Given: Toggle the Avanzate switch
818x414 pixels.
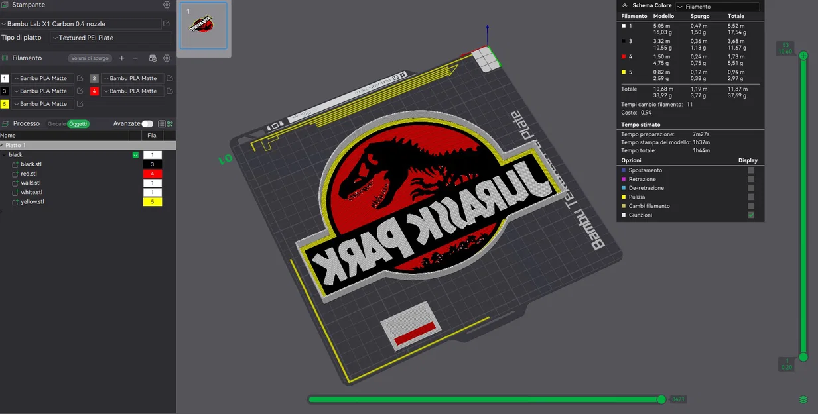Looking at the screenshot, I should (x=147, y=123).
